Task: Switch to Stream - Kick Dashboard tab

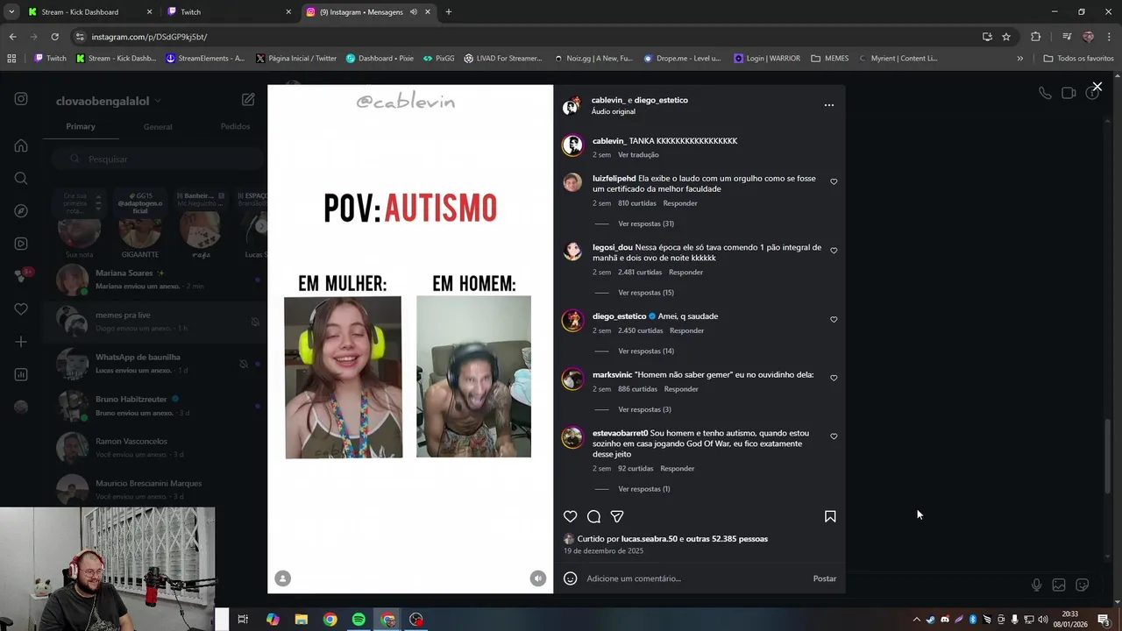Action: point(88,12)
